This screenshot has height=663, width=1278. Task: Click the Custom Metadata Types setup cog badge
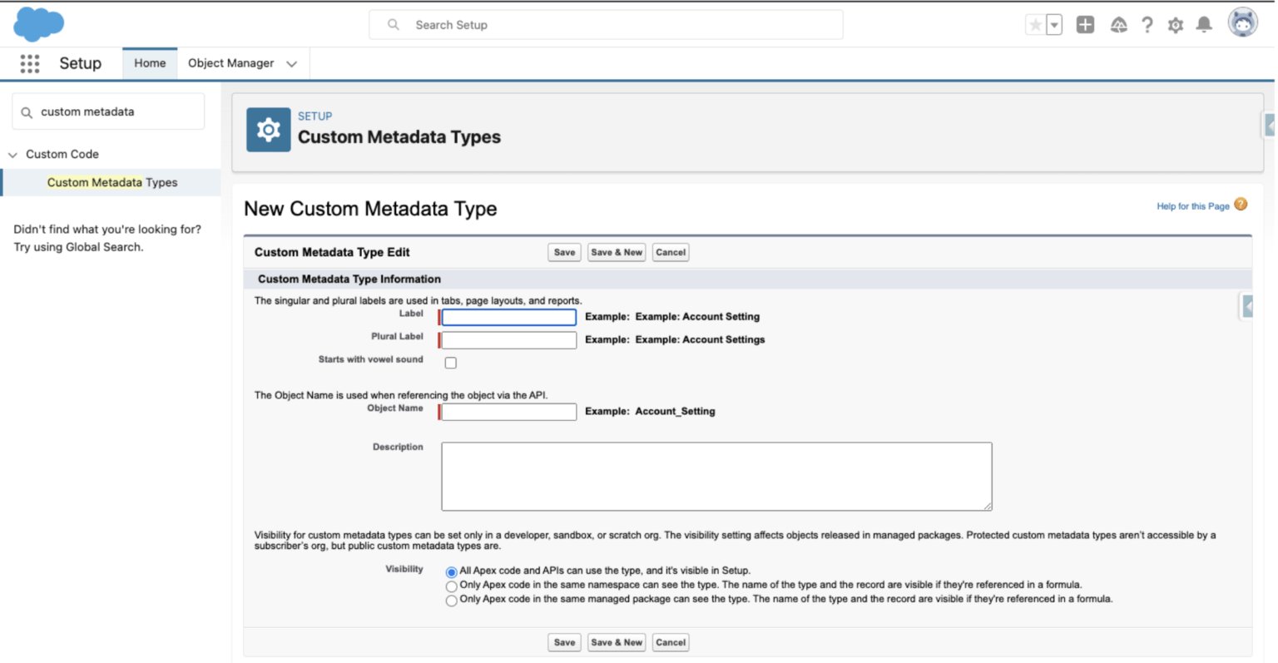(x=268, y=130)
